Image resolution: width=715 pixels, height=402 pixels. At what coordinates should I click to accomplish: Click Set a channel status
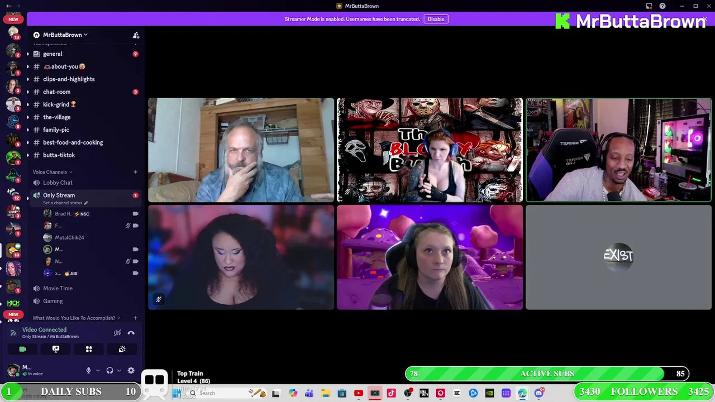click(x=65, y=203)
